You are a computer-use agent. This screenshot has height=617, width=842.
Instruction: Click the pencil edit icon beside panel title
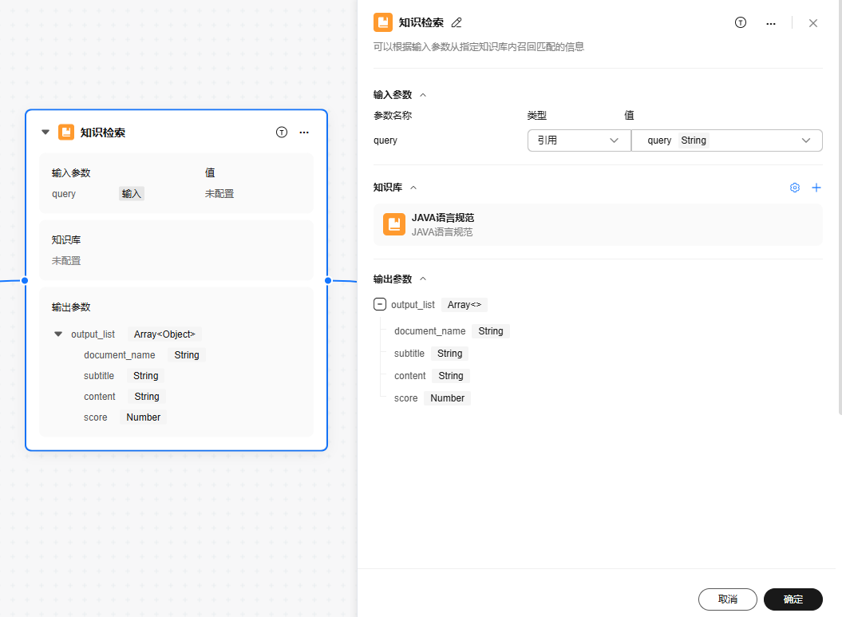(457, 23)
